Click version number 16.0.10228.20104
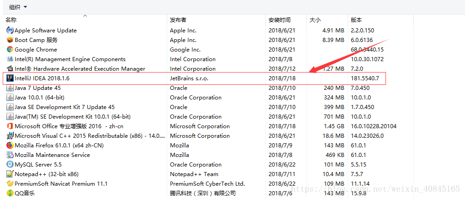465x198 pixels. click(x=374, y=126)
